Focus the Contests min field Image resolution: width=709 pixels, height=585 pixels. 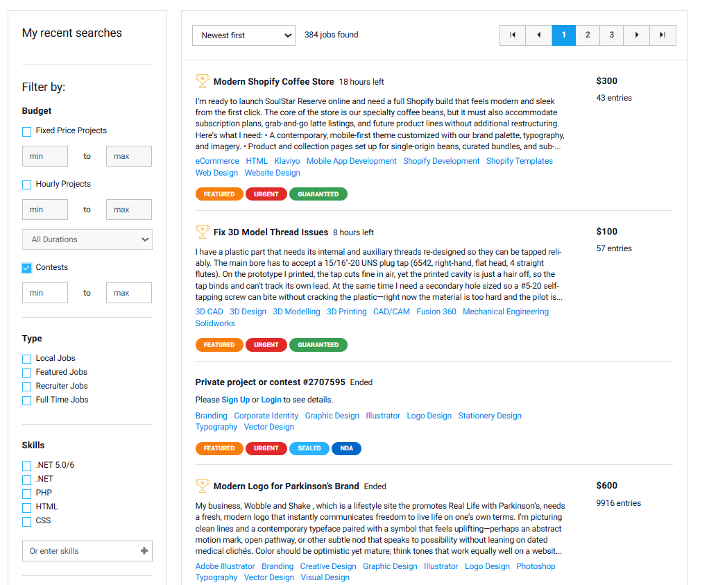click(x=45, y=293)
